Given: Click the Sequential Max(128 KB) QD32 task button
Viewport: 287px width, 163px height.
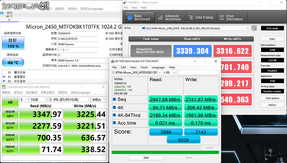Looking at the screenshot, I should pyautogui.click(x=151, y=51).
